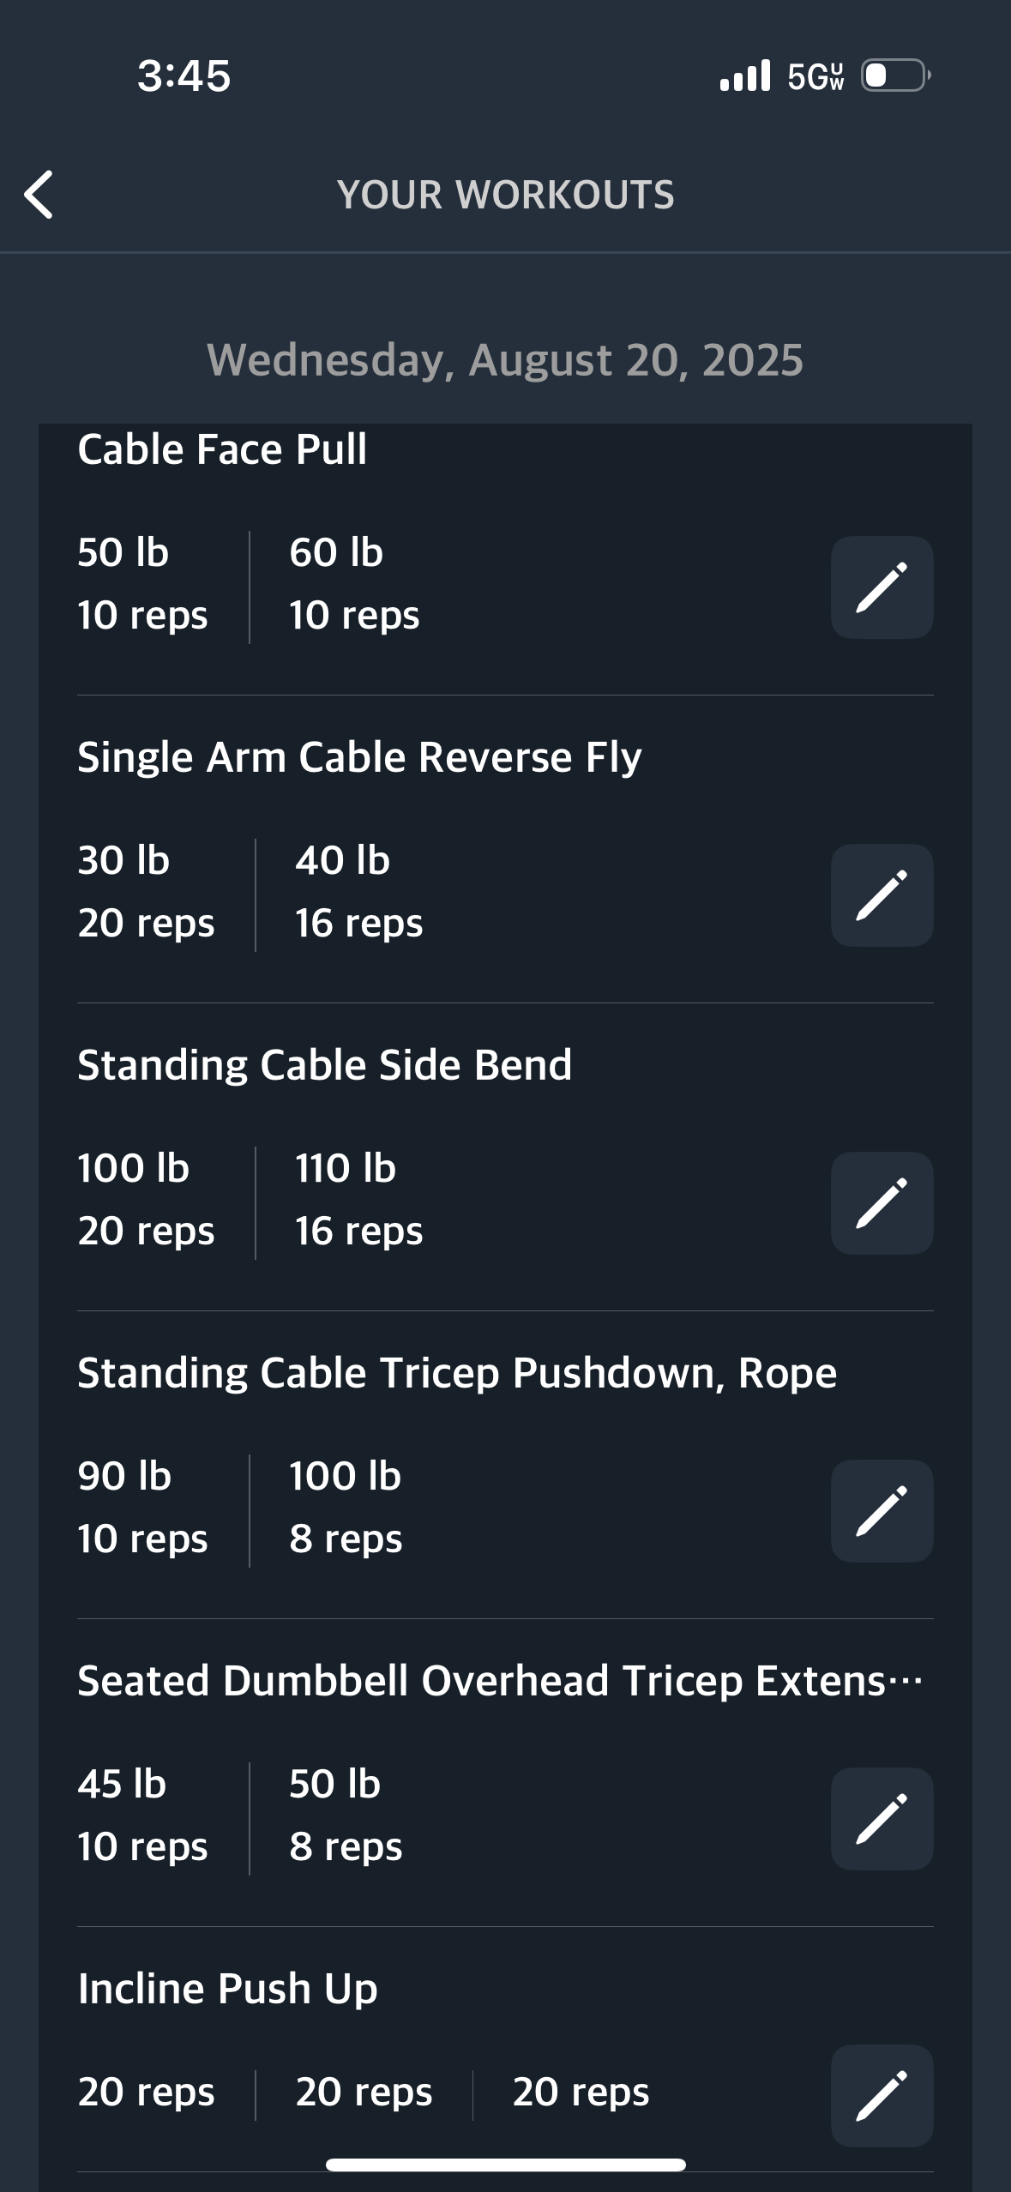Tap the YOUR WORKOUTS header title

(x=505, y=195)
